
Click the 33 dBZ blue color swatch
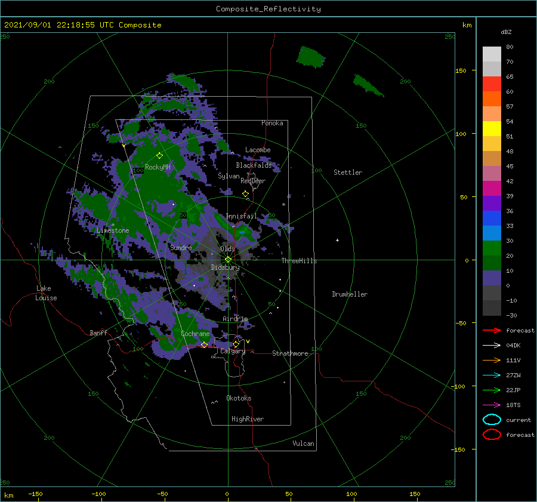click(x=492, y=233)
